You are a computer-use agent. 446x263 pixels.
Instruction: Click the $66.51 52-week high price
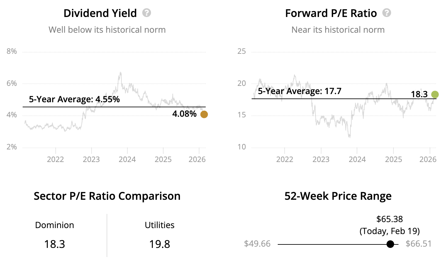pyautogui.click(x=418, y=244)
